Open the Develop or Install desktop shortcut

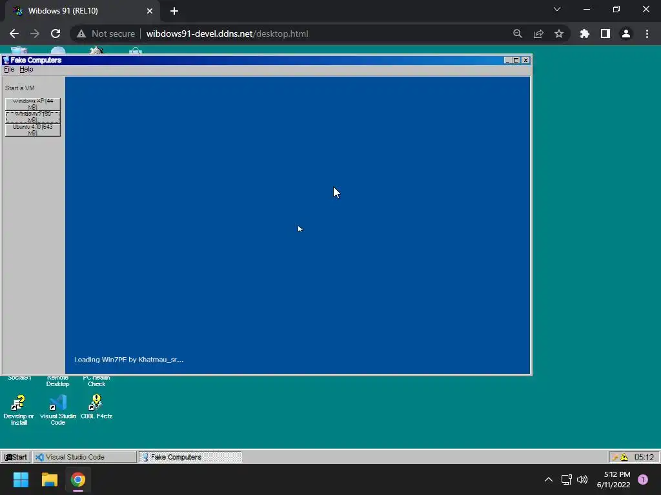[x=19, y=410]
